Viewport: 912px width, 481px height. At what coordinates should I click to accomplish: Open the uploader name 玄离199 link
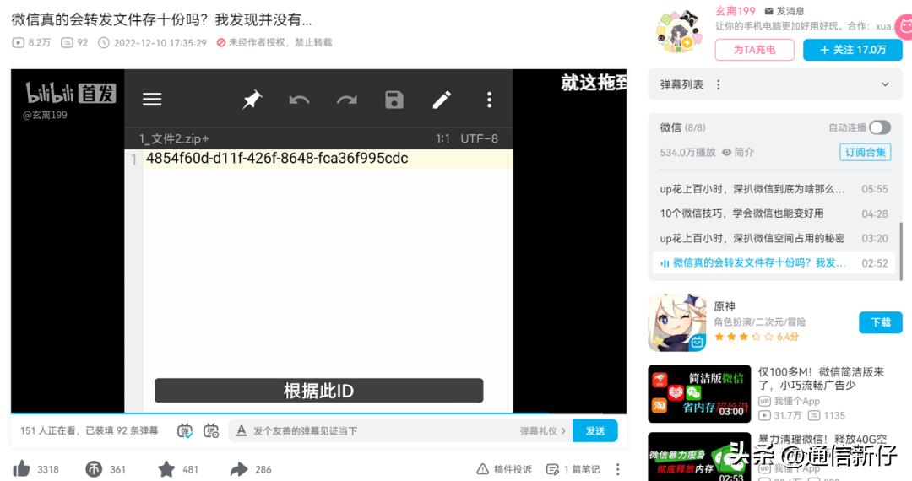click(x=736, y=11)
